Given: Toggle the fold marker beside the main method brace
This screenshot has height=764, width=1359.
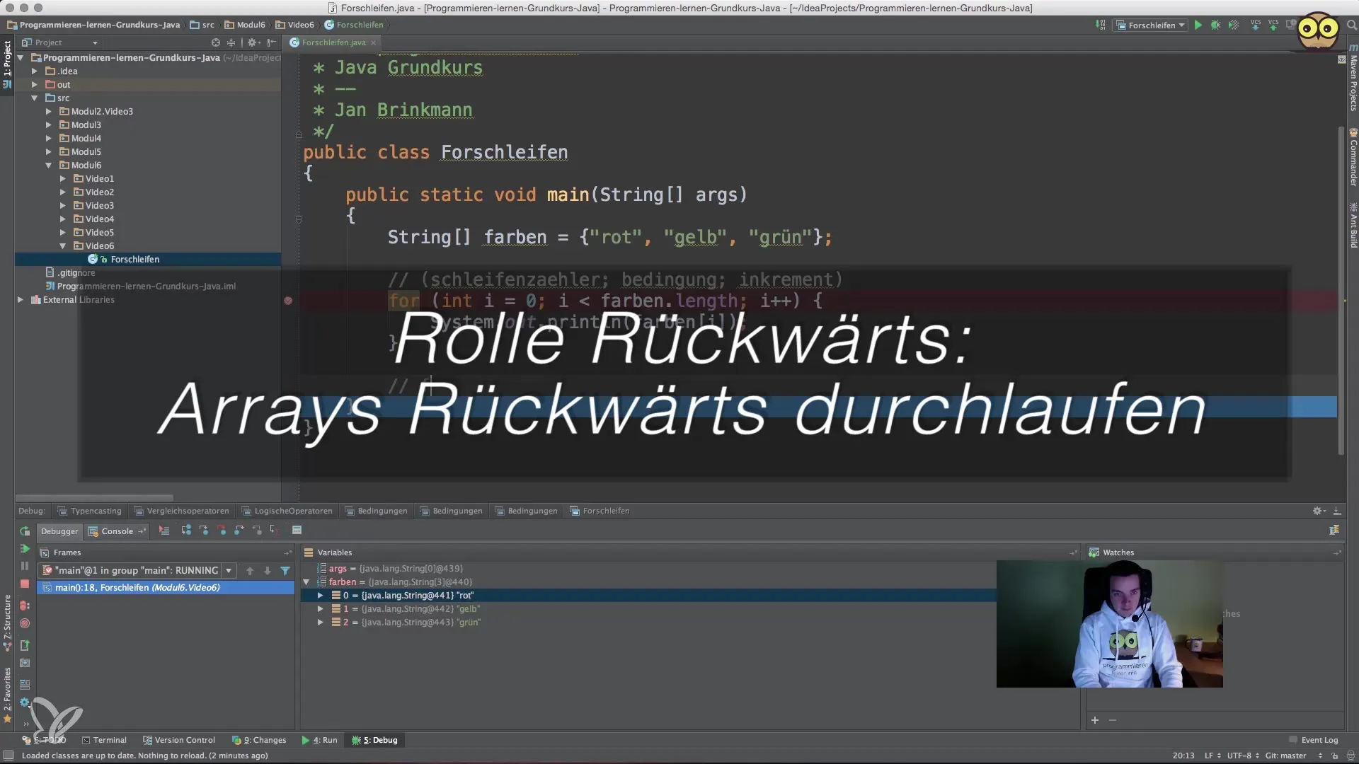Looking at the screenshot, I should point(299,219).
